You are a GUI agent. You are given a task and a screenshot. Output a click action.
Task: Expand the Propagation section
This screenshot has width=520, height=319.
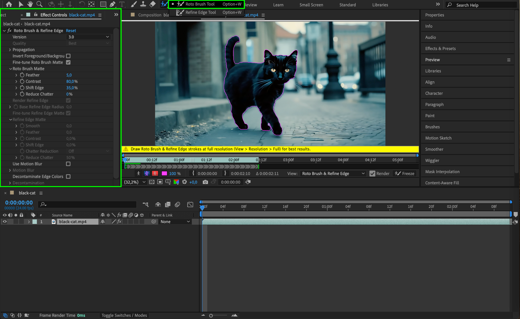pos(10,50)
